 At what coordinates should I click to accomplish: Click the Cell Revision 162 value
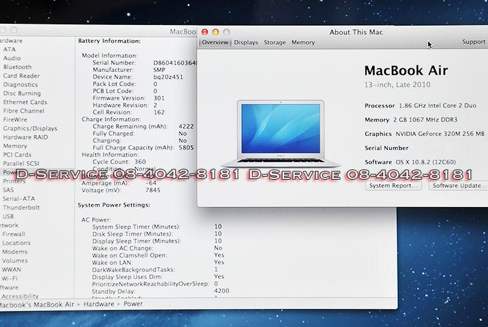coord(159,113)
